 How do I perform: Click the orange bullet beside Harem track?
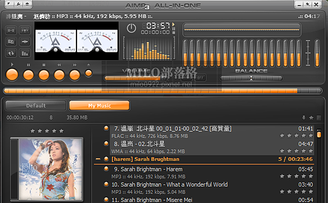click(x=106, y=169)
